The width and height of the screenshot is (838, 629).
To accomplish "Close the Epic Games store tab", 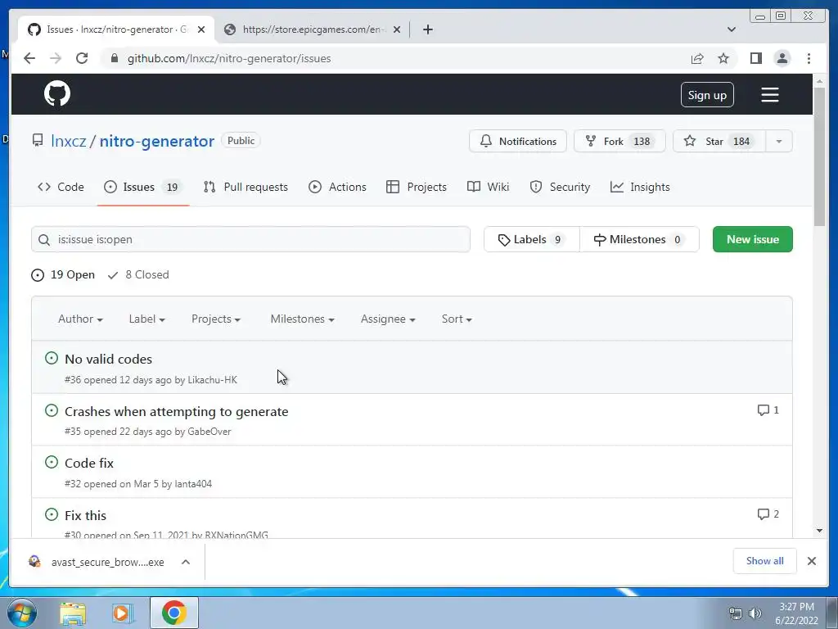I will (x=397, y=29).
